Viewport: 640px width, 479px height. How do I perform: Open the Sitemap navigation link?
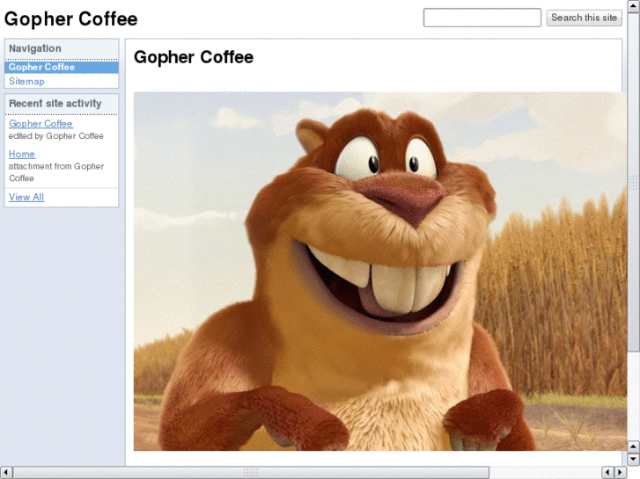pos(26,82)
